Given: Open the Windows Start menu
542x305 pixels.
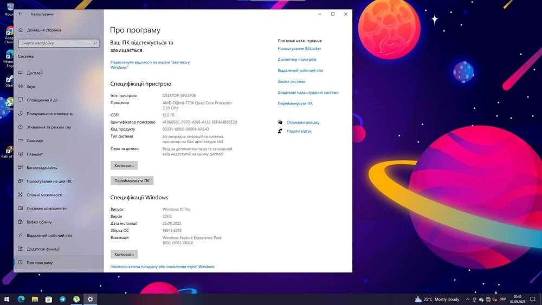Looking at the screenshot, I should click(7, 299).
